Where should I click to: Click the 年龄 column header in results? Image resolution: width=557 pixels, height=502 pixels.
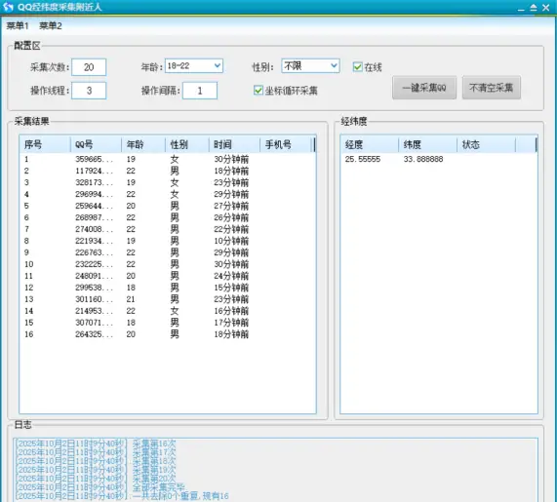point(143,144)
